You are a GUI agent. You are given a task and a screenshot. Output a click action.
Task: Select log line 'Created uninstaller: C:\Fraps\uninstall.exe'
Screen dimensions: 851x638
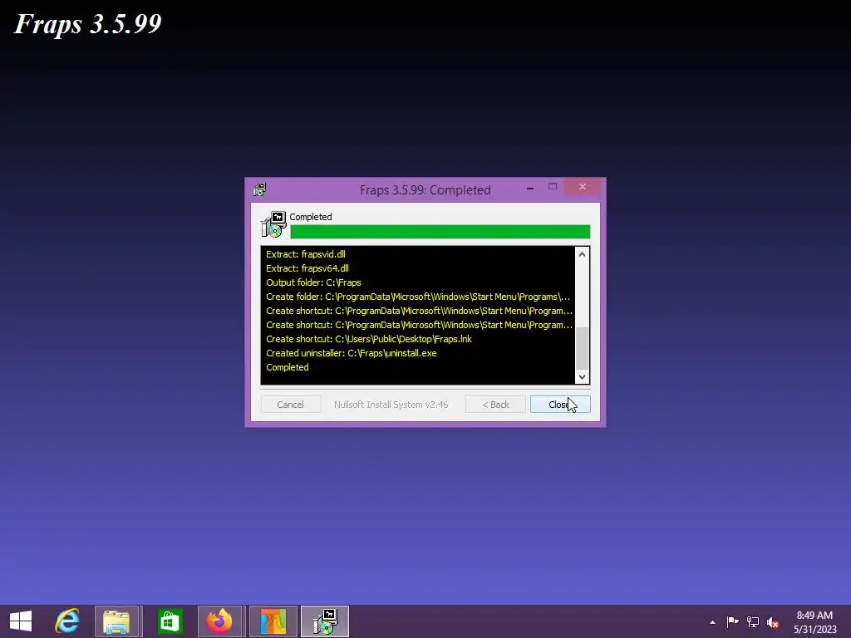[352, 352]
